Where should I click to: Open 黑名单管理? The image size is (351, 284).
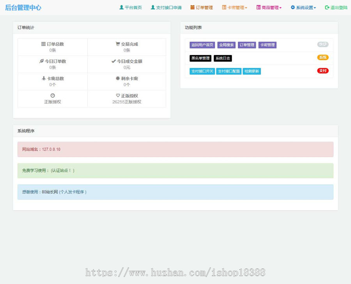click(200, 58)
